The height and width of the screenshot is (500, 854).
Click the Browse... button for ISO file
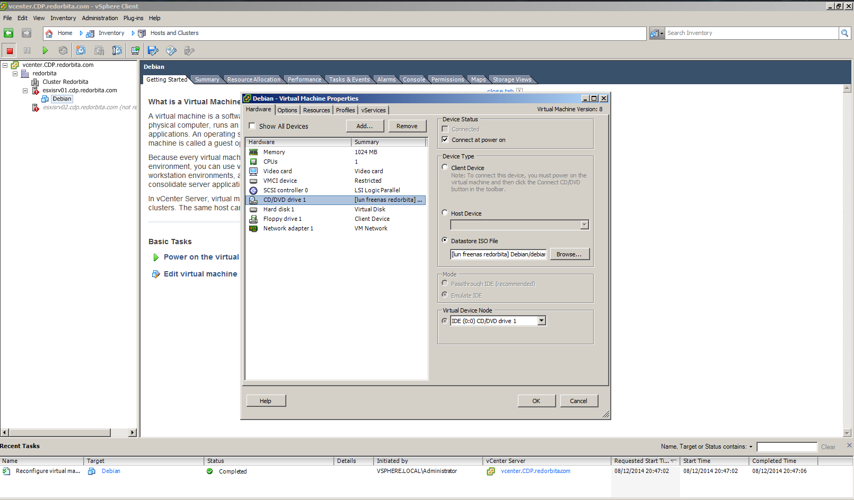(569, 254)
